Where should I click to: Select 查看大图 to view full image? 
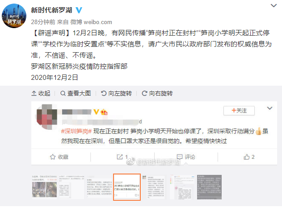coord(76,93)
